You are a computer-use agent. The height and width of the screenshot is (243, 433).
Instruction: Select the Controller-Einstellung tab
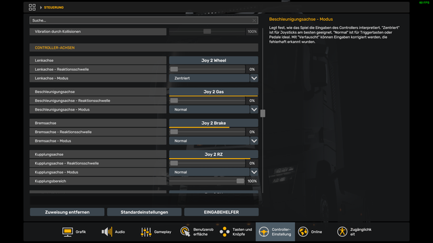point(275,232)
